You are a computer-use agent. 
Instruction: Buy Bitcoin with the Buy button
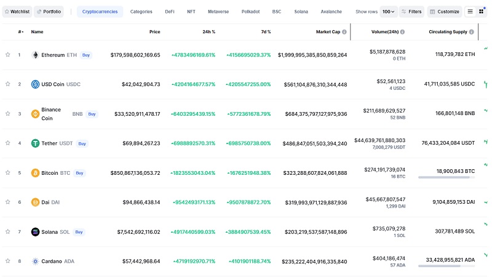tap(80, 173)
